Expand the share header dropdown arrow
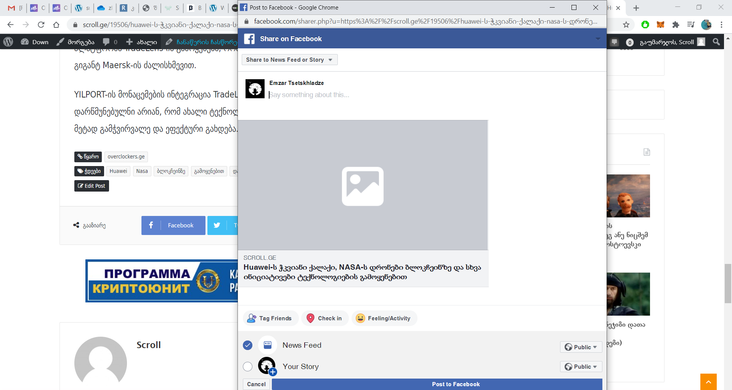 pos(598,39)
